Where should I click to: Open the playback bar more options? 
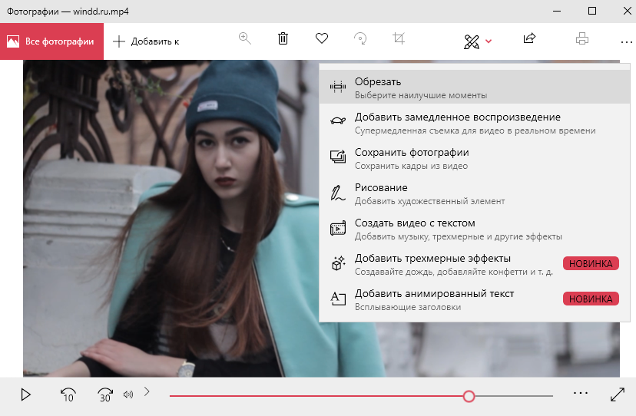(x=580, y=393)
